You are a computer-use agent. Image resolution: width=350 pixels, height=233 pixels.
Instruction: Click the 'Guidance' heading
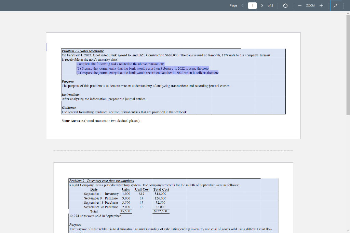pyautogui.click(x=69, y=107)
